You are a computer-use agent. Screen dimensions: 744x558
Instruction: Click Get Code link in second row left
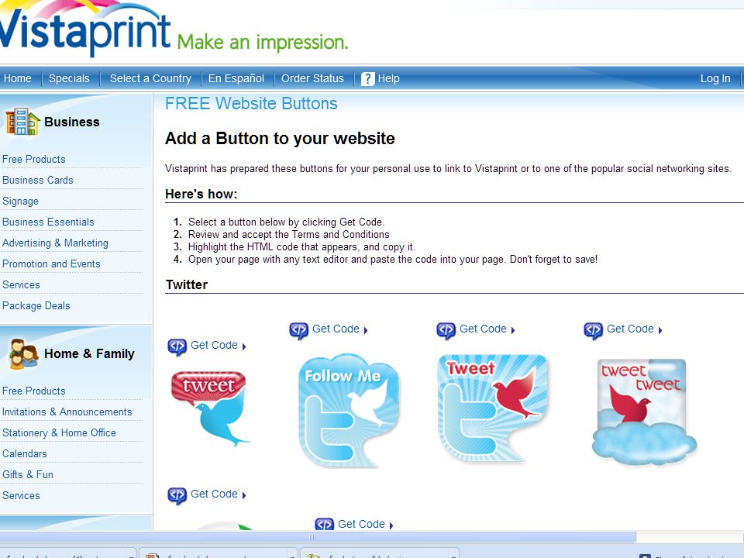pyautogui.click(x=214, y=494)
